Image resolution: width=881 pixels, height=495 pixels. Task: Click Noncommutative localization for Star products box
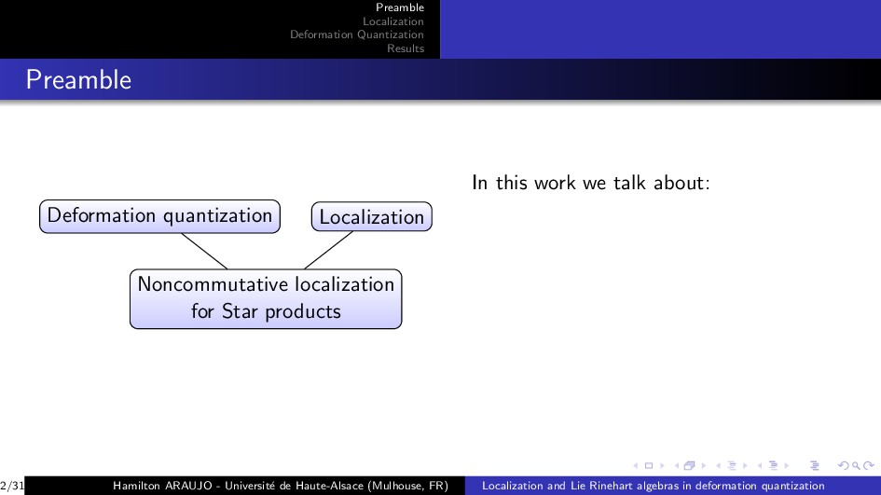point(266,299)
